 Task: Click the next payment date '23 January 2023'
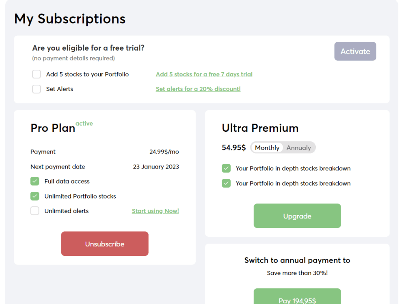point(156,166)
